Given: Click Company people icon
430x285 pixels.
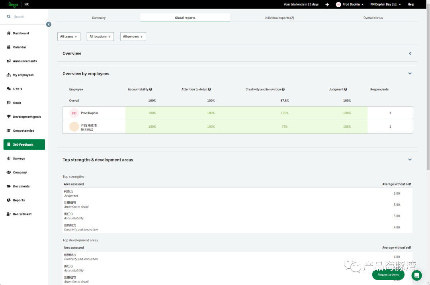Looking at the screenshot, I should click(8, 172).
